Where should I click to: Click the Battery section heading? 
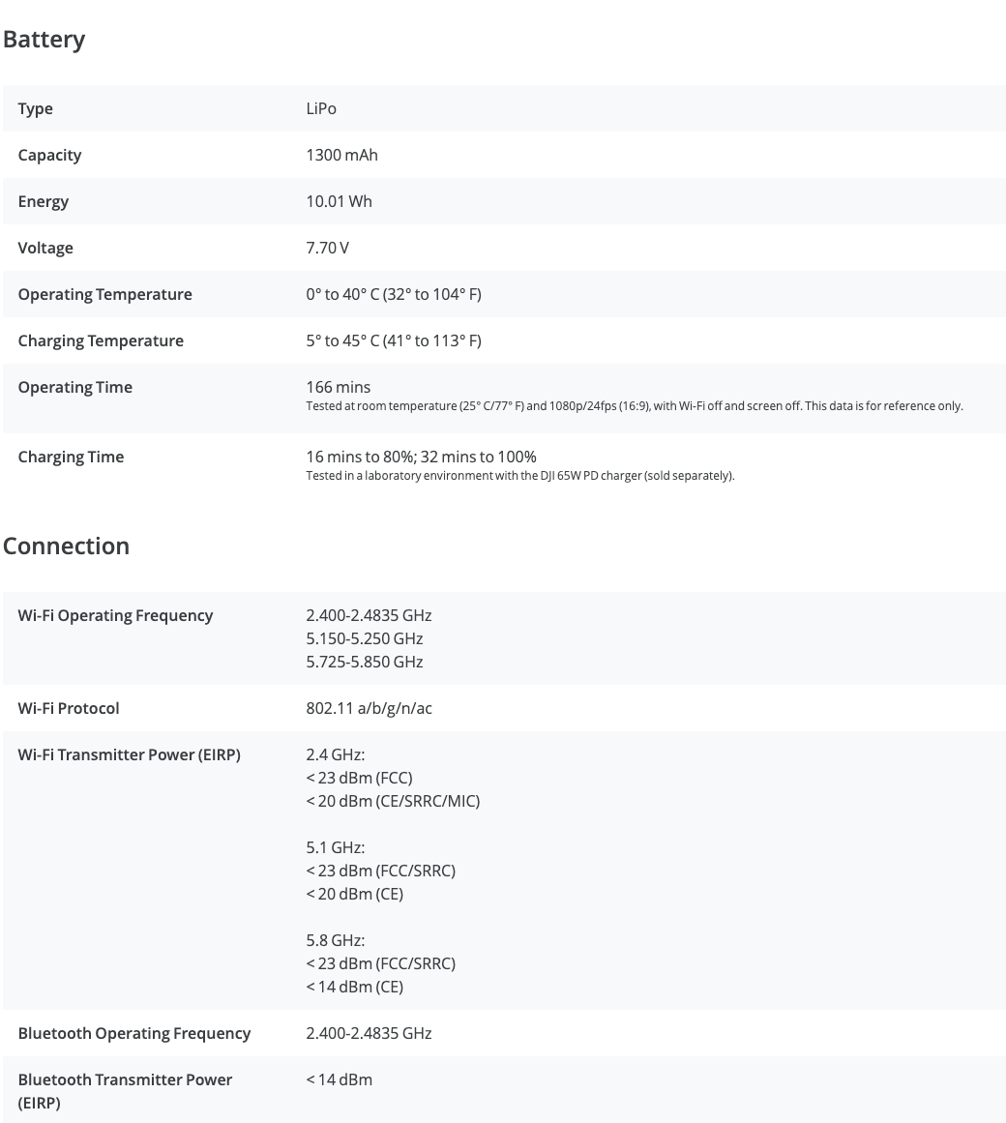pyautogui.click(x=44, y=40)
